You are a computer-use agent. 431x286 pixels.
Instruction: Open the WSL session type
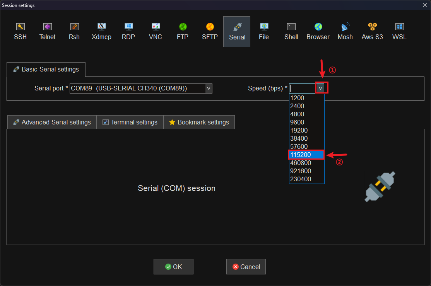[x=399, y=31]
